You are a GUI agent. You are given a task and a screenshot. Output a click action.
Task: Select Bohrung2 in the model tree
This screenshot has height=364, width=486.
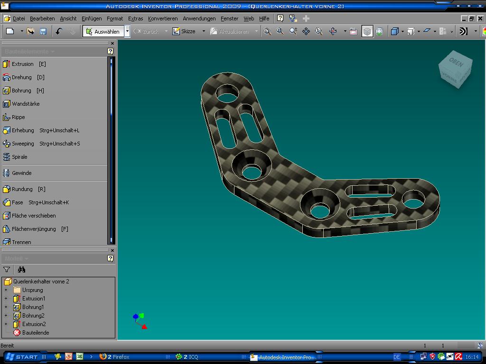coord(33,316)
